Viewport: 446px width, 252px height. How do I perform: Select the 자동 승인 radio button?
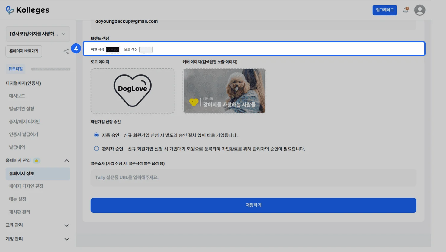pyautogui.click(x=96, y=135)
